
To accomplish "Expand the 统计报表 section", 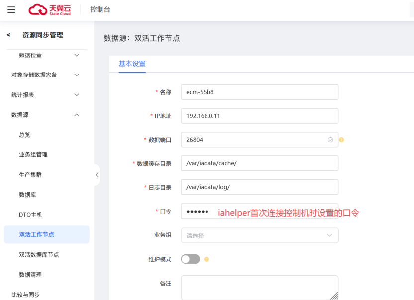I will 45,95.
